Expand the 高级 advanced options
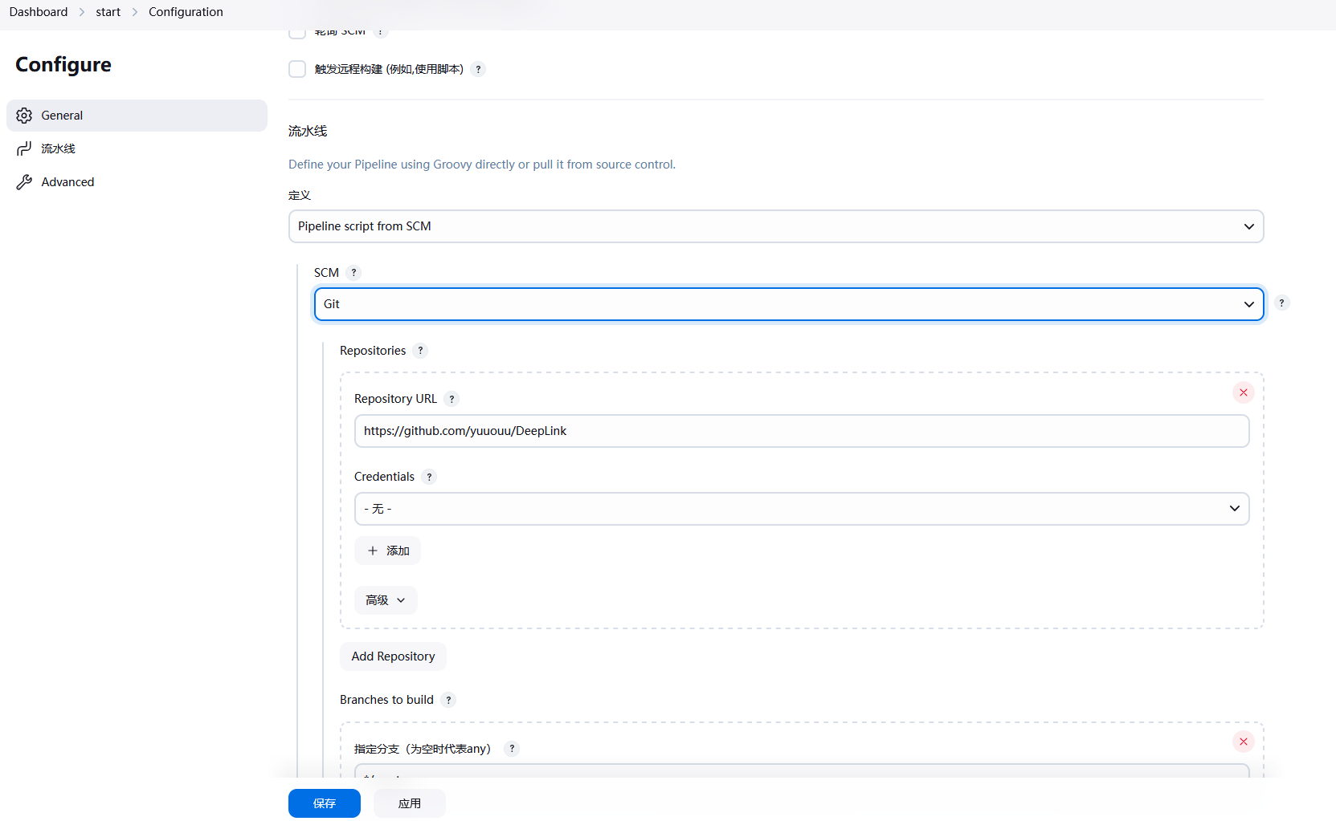The height and width of the screenshot is (821, 1336). click(x=386, y=600)
